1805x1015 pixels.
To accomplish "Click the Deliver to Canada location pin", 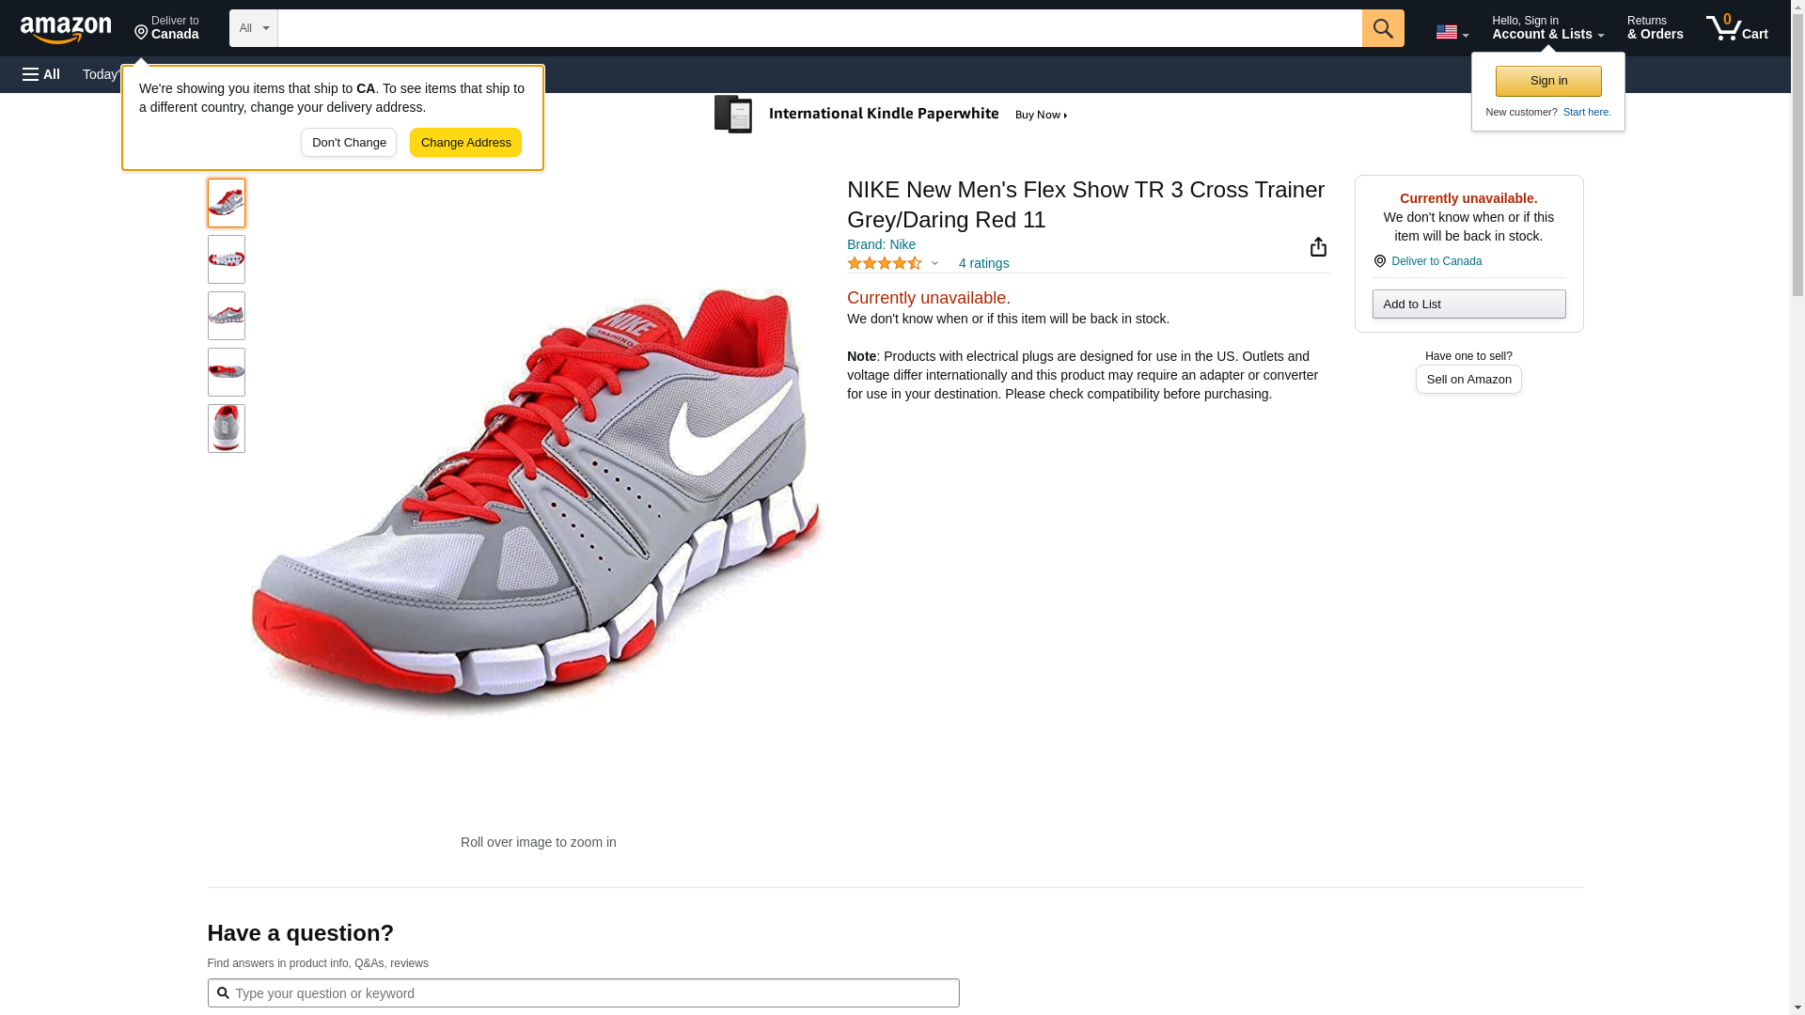I will [x=166, y=28].
